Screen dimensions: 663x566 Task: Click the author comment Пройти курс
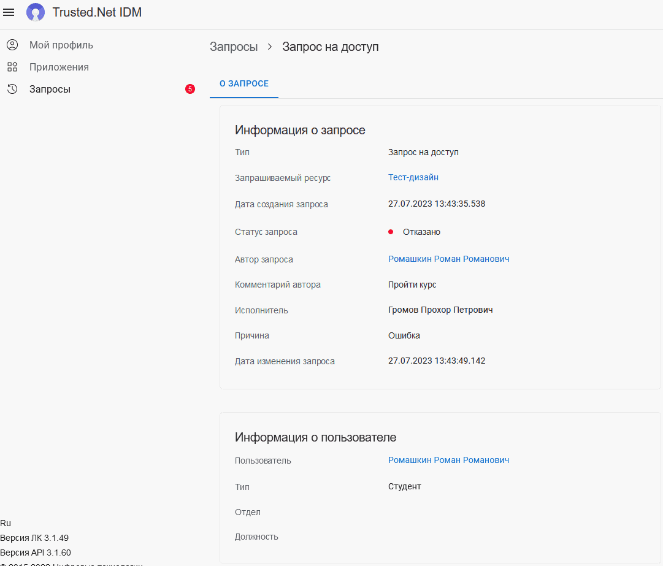click(412, 285)
